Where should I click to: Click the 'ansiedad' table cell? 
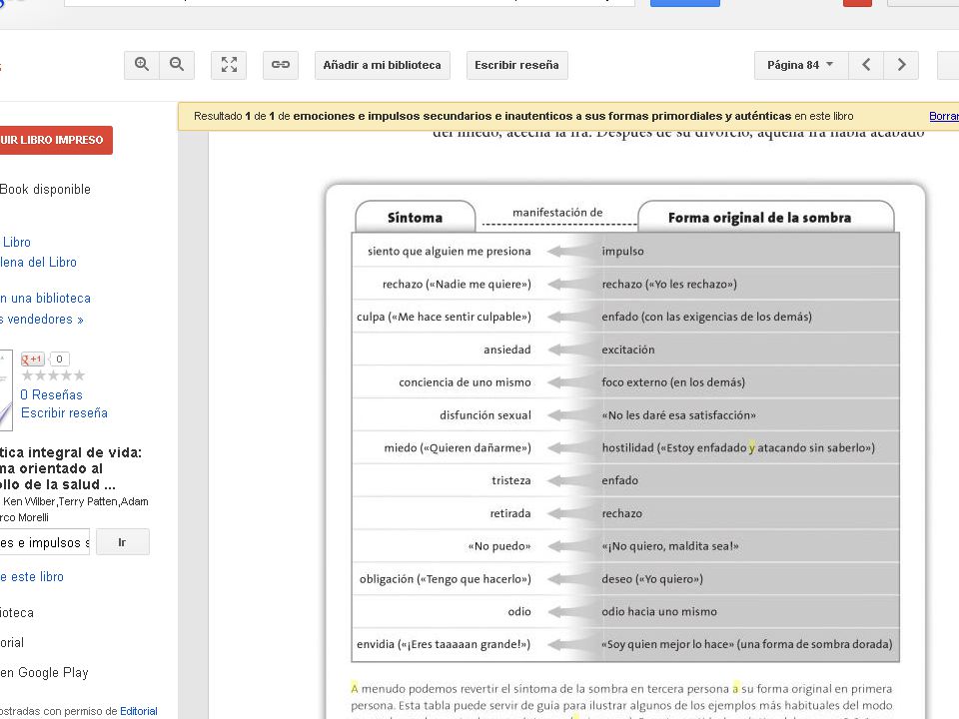pos(507,350)
